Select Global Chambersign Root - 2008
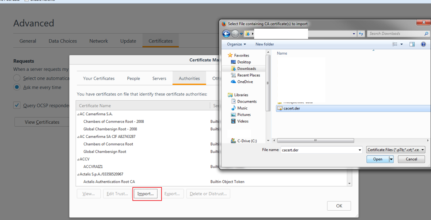This screenshot has height=220, width=431. coord(110,129)
